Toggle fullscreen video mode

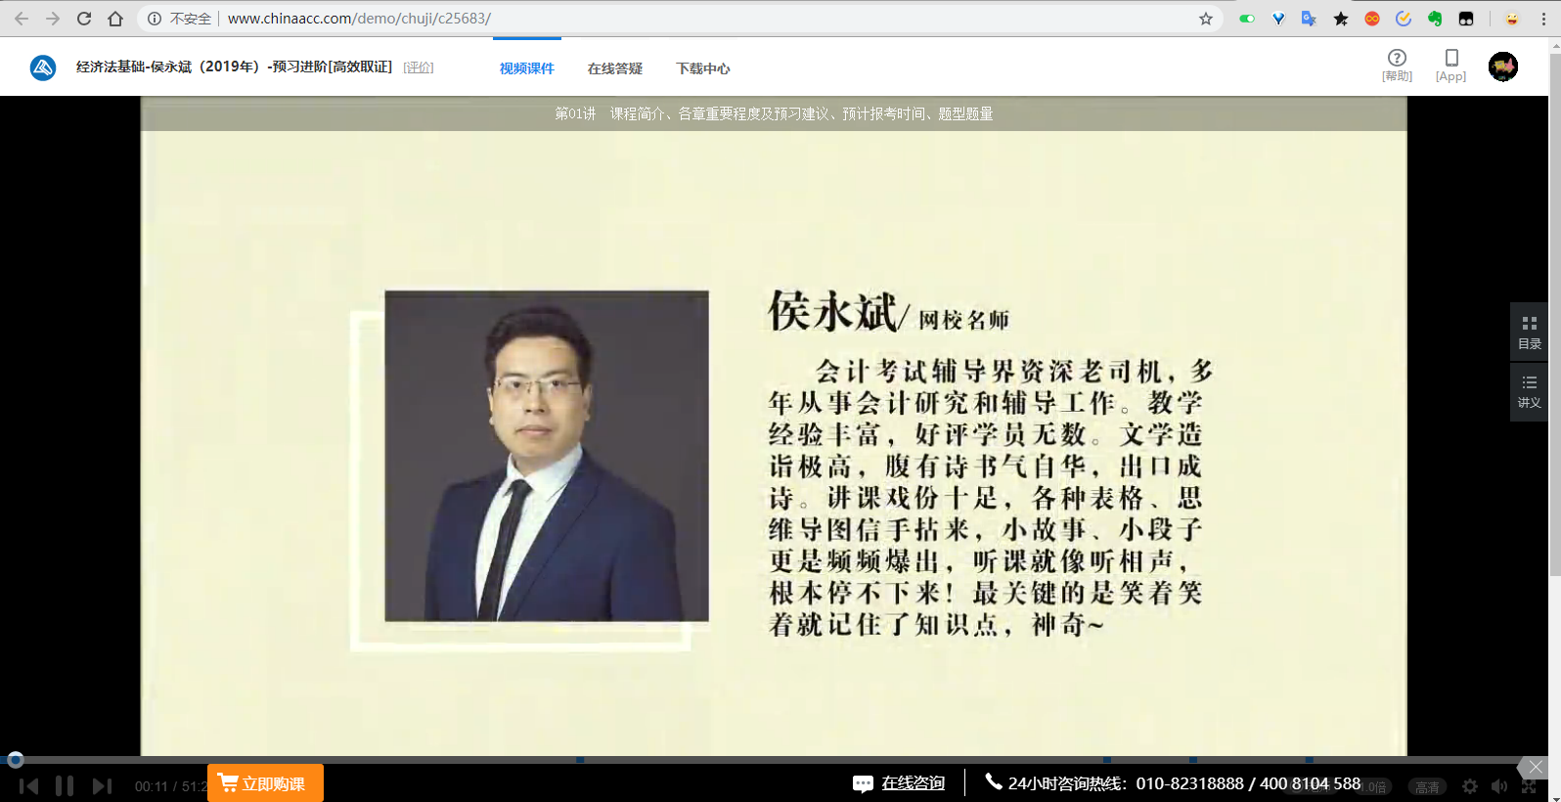pyautogui.click(x=1529, y=786)
